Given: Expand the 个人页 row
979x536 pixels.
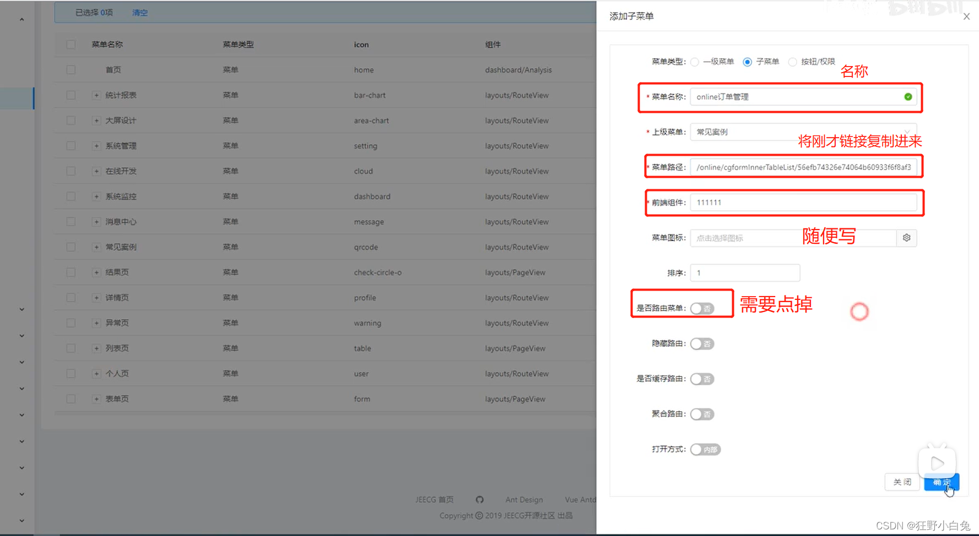Looking at the screenshot, I should [96, 374].
